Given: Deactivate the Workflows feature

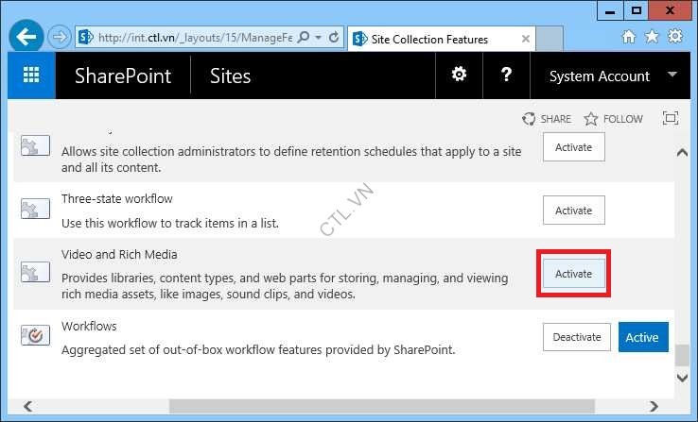Looking at the screenshot, I should point(577,337).
